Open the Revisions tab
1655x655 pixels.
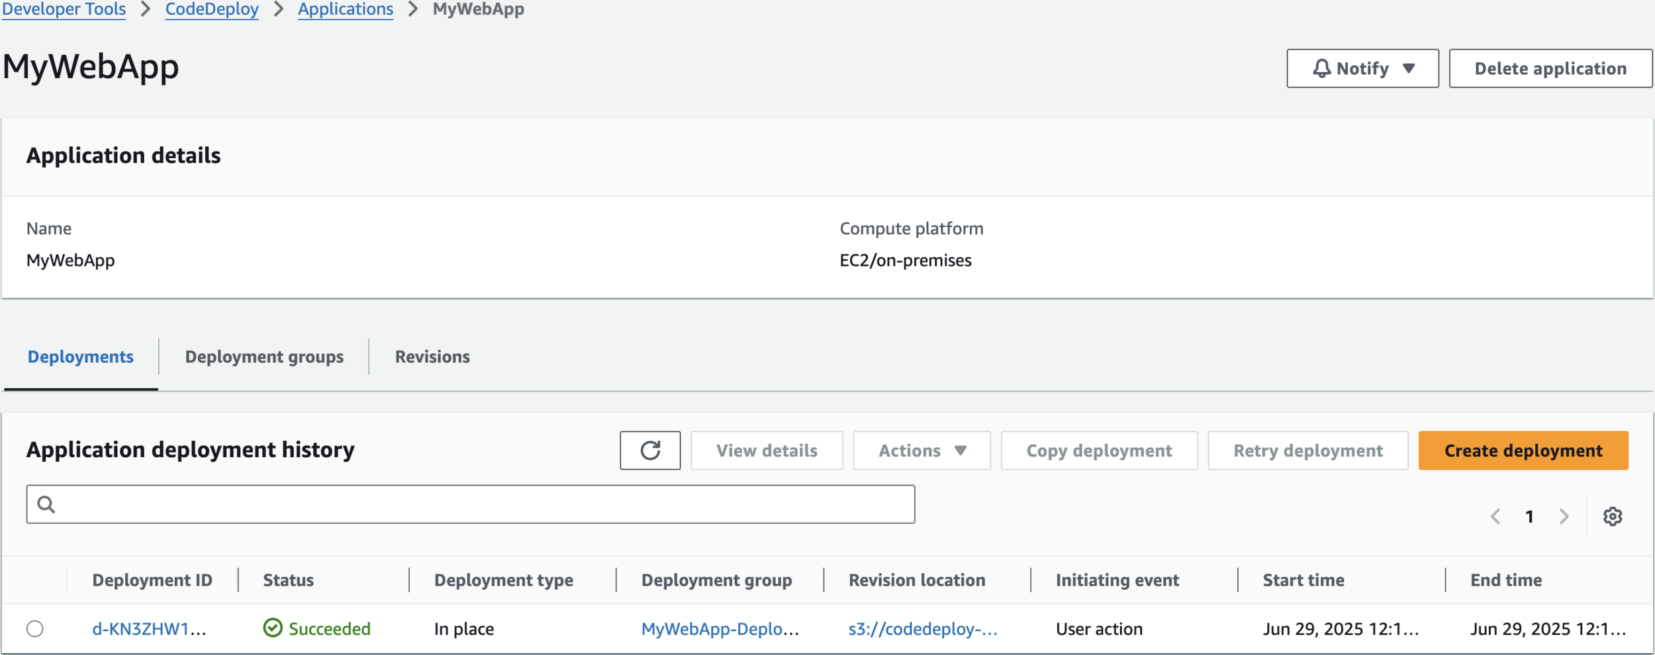click(432, 357)
